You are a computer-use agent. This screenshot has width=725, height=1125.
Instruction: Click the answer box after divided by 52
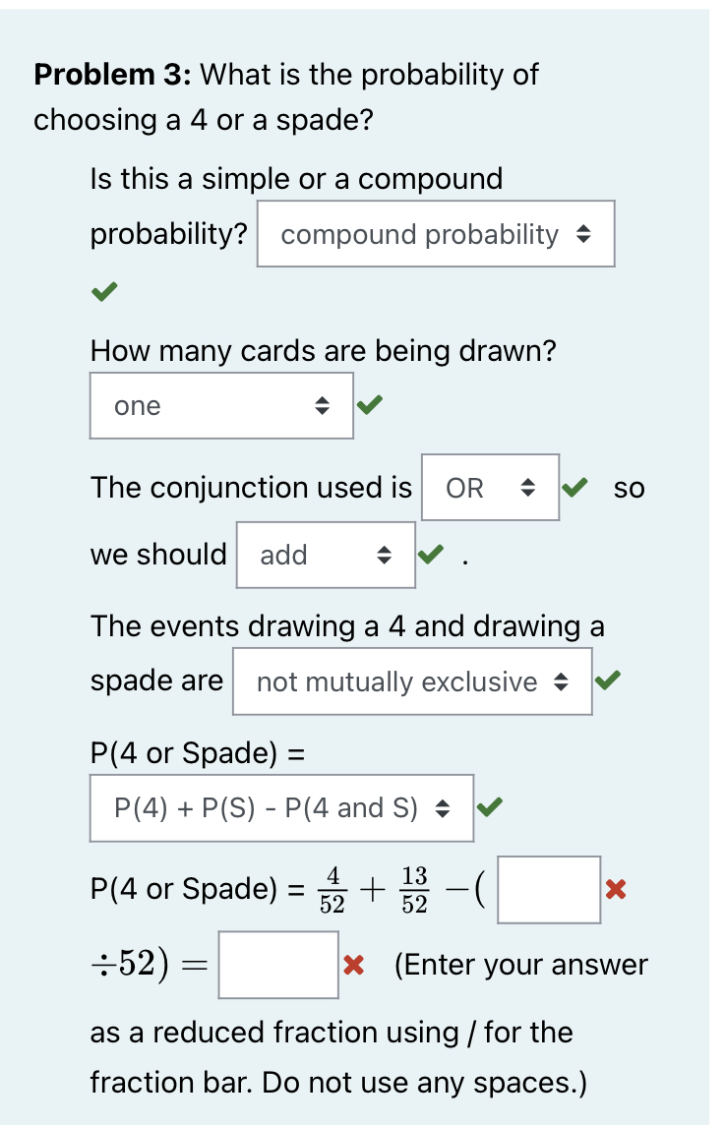tap(278, 966)
